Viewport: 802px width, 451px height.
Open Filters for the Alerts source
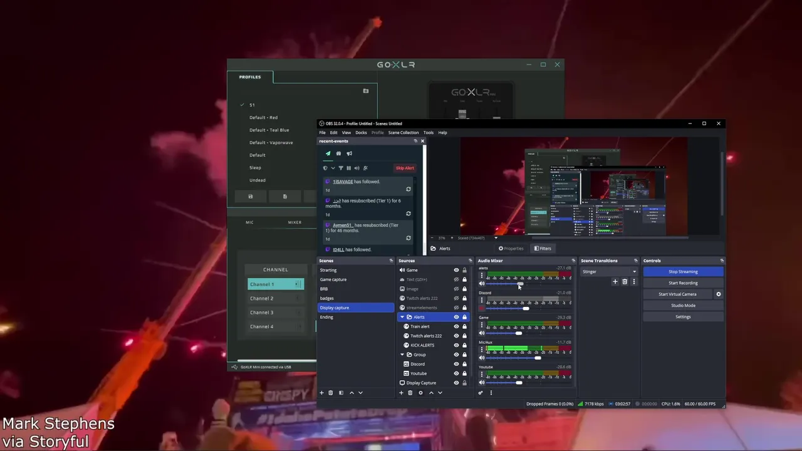point(543,249)
